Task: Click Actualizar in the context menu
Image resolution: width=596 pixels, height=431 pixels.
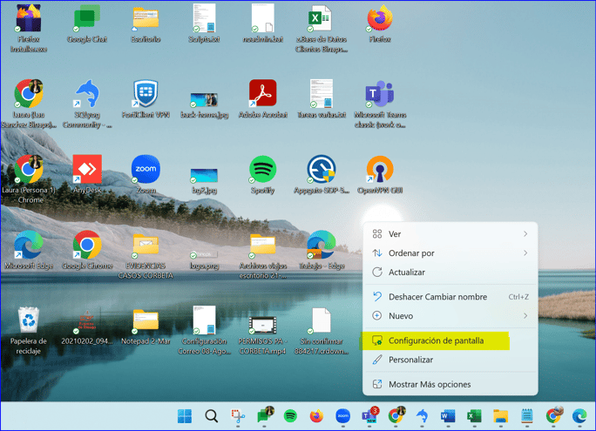Action: tap(450, 272)
